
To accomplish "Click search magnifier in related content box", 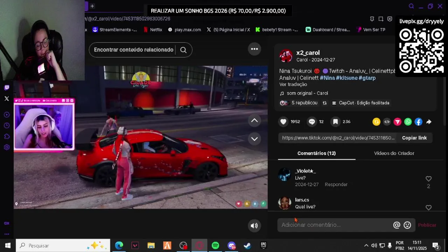I will (x=183, y=50).
